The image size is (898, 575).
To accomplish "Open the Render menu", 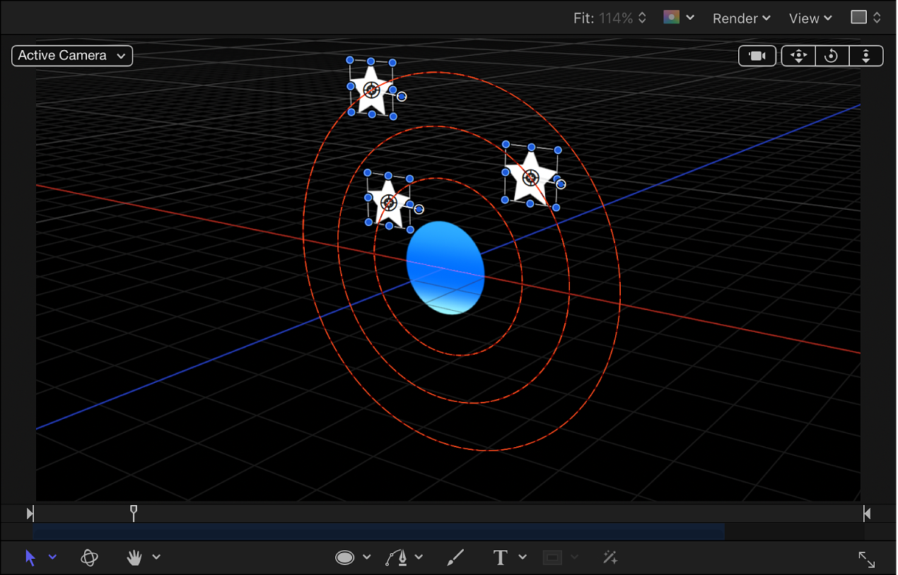I will (x=740, y=18).
